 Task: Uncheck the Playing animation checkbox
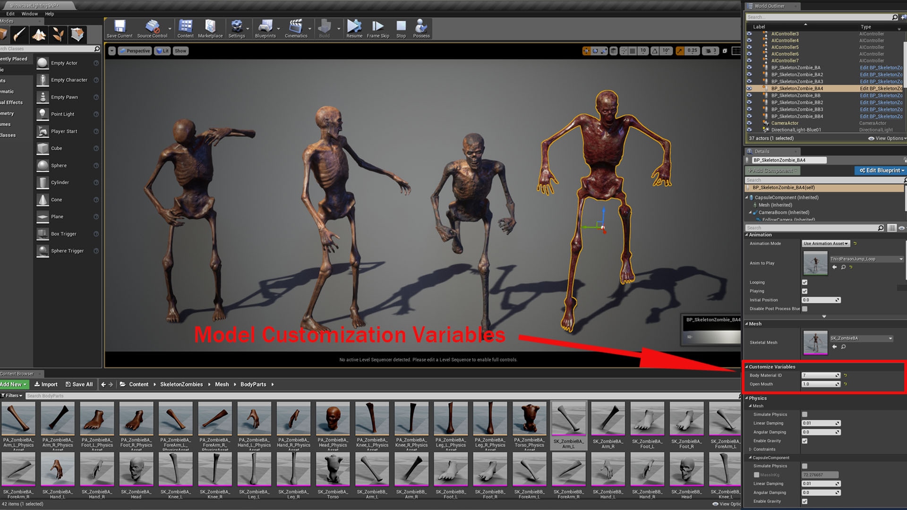coord(804,291)
